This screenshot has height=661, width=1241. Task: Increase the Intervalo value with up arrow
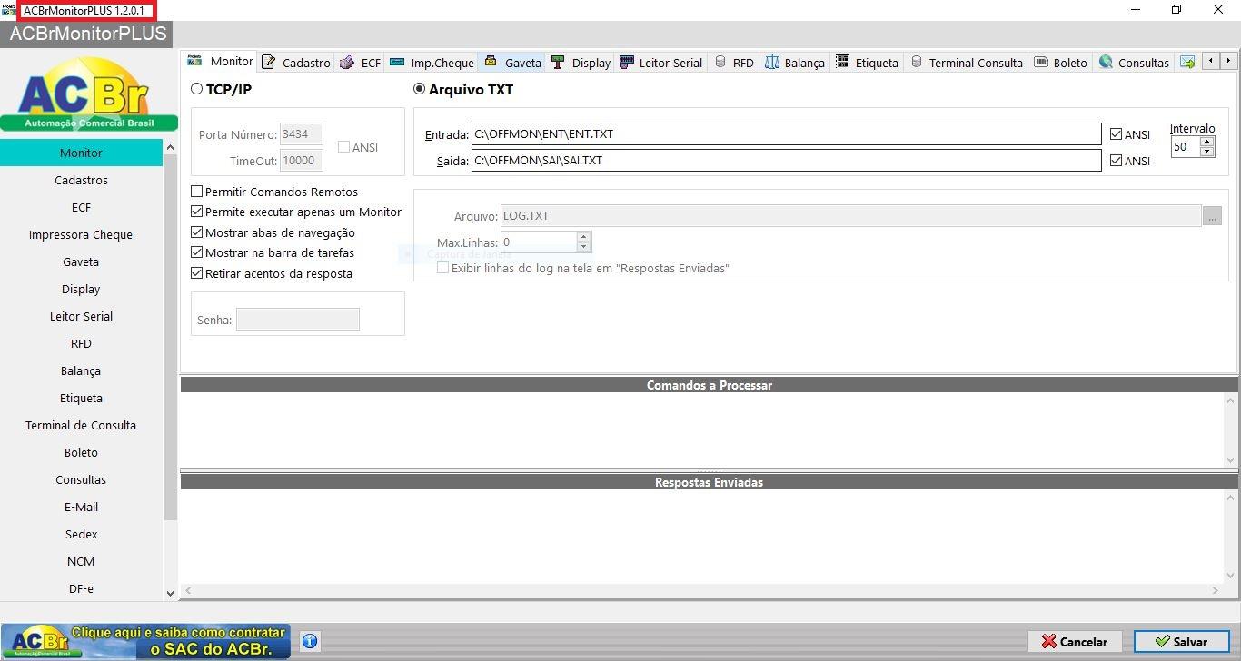pos(1206,141)
